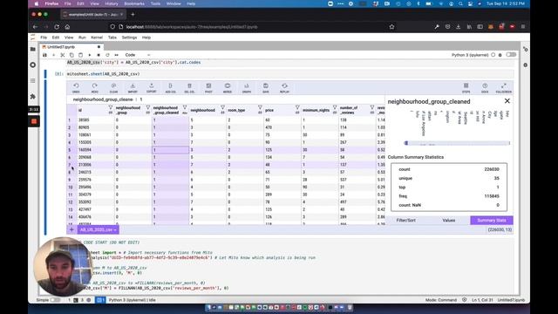Copy the selected cell in the notebook toolbar
The image size is (558, 314).
point(71,55)
